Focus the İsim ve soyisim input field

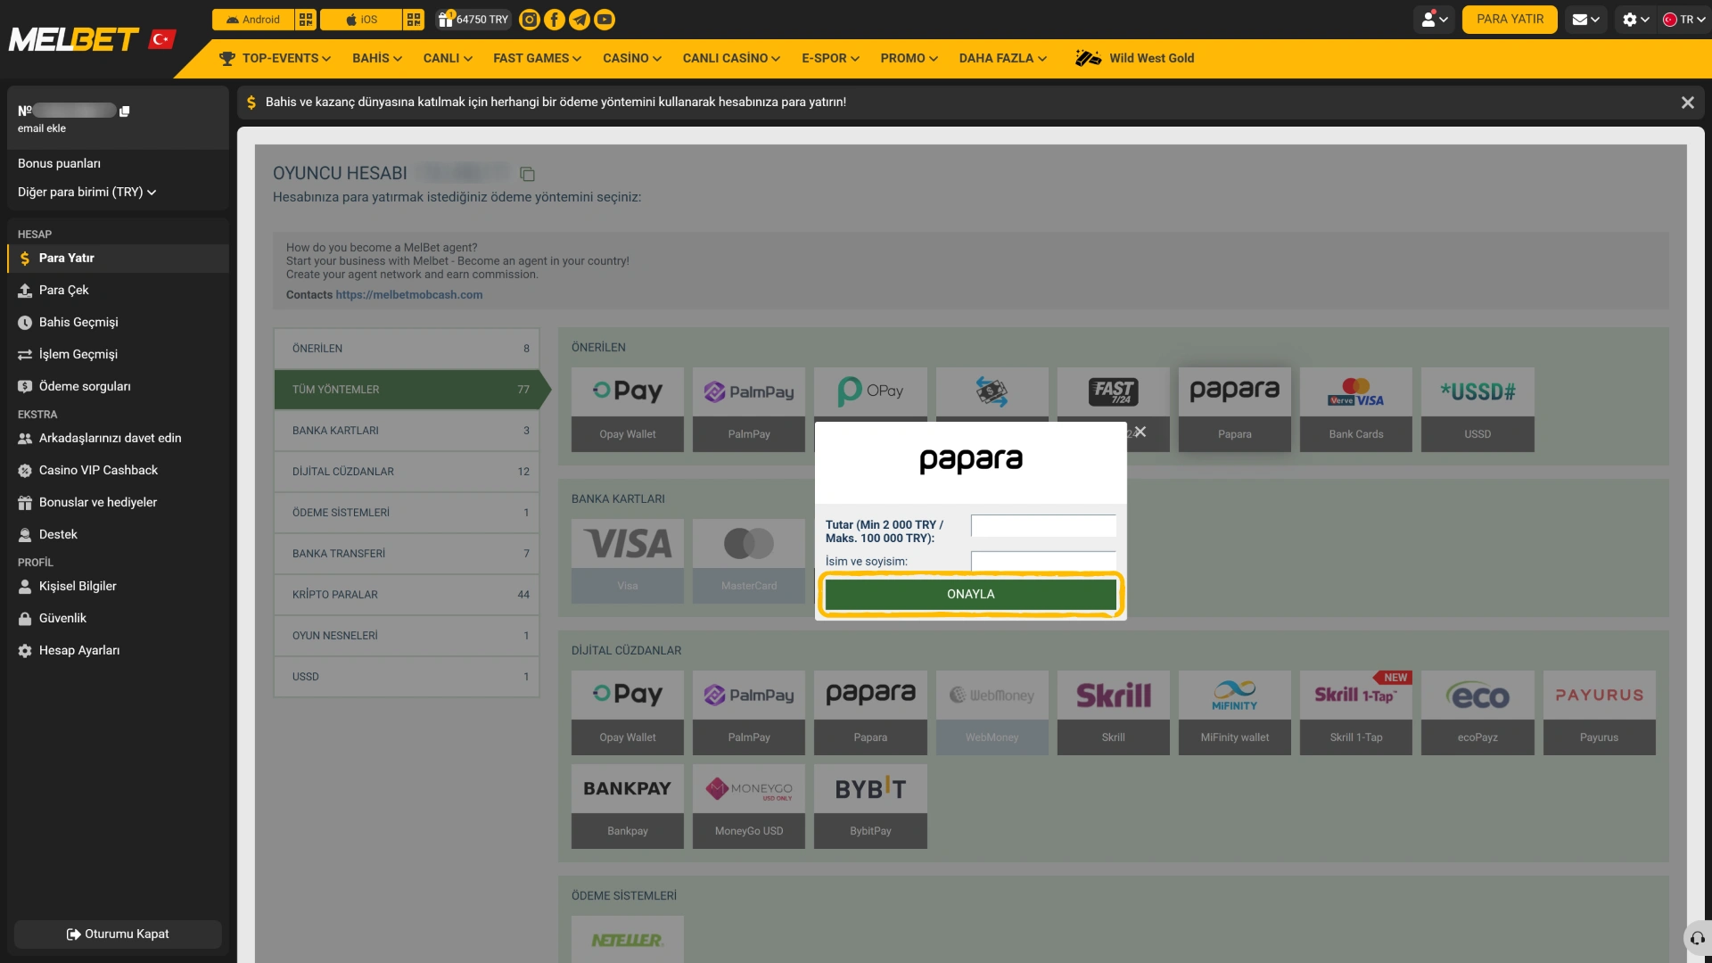pyautogui.click(x=1043, y=562)
